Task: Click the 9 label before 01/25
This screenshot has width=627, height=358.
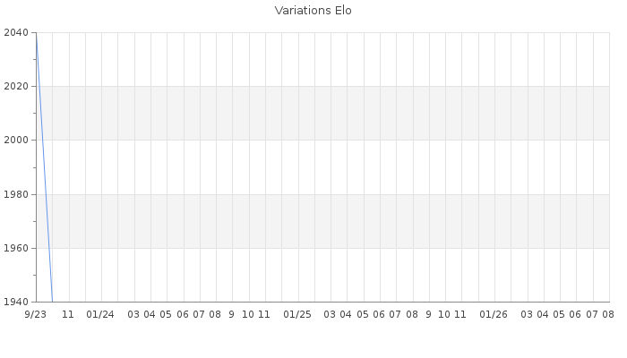Action: pos(231,314)
